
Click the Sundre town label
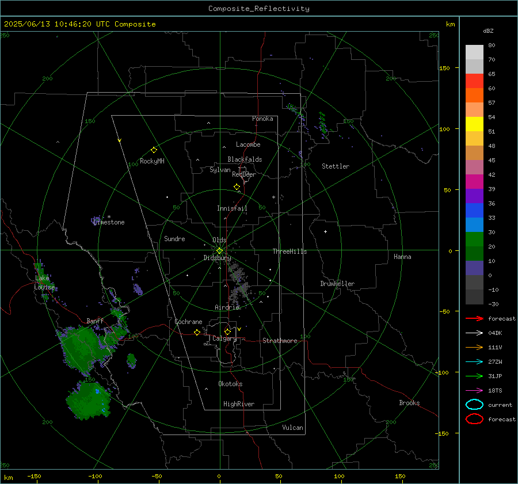pos(174,238)
